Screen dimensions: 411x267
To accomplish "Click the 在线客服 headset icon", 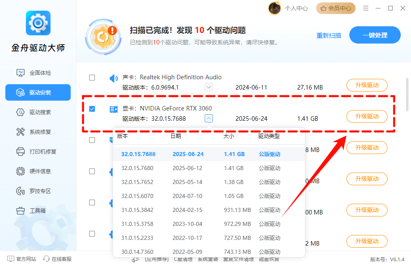I will [x=46, y=259].
